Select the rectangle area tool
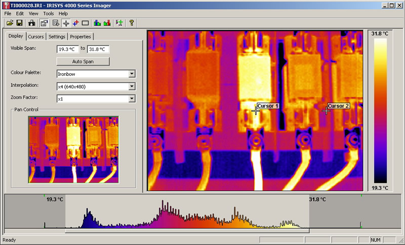405x245 pixels. pyautogui.click(x=85, y=23)
